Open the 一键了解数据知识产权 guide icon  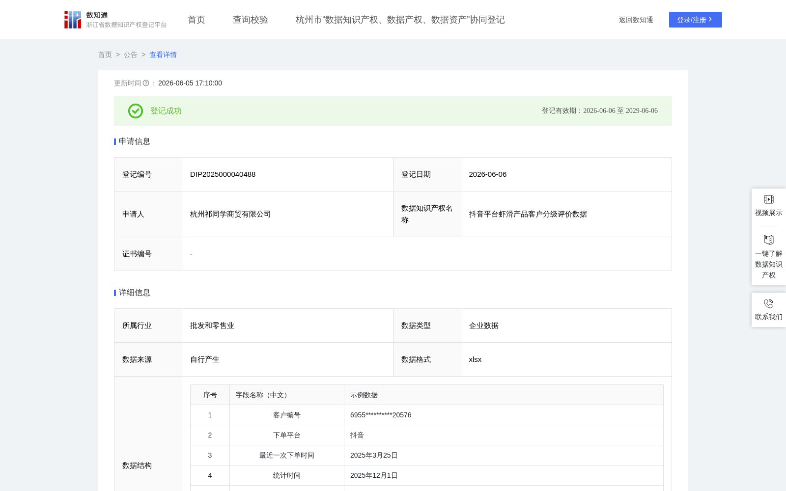(769, 240)
